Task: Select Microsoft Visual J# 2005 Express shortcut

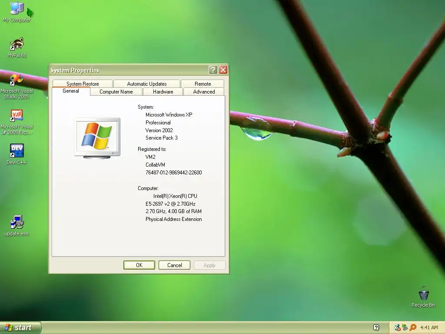Action: [17, 122]
